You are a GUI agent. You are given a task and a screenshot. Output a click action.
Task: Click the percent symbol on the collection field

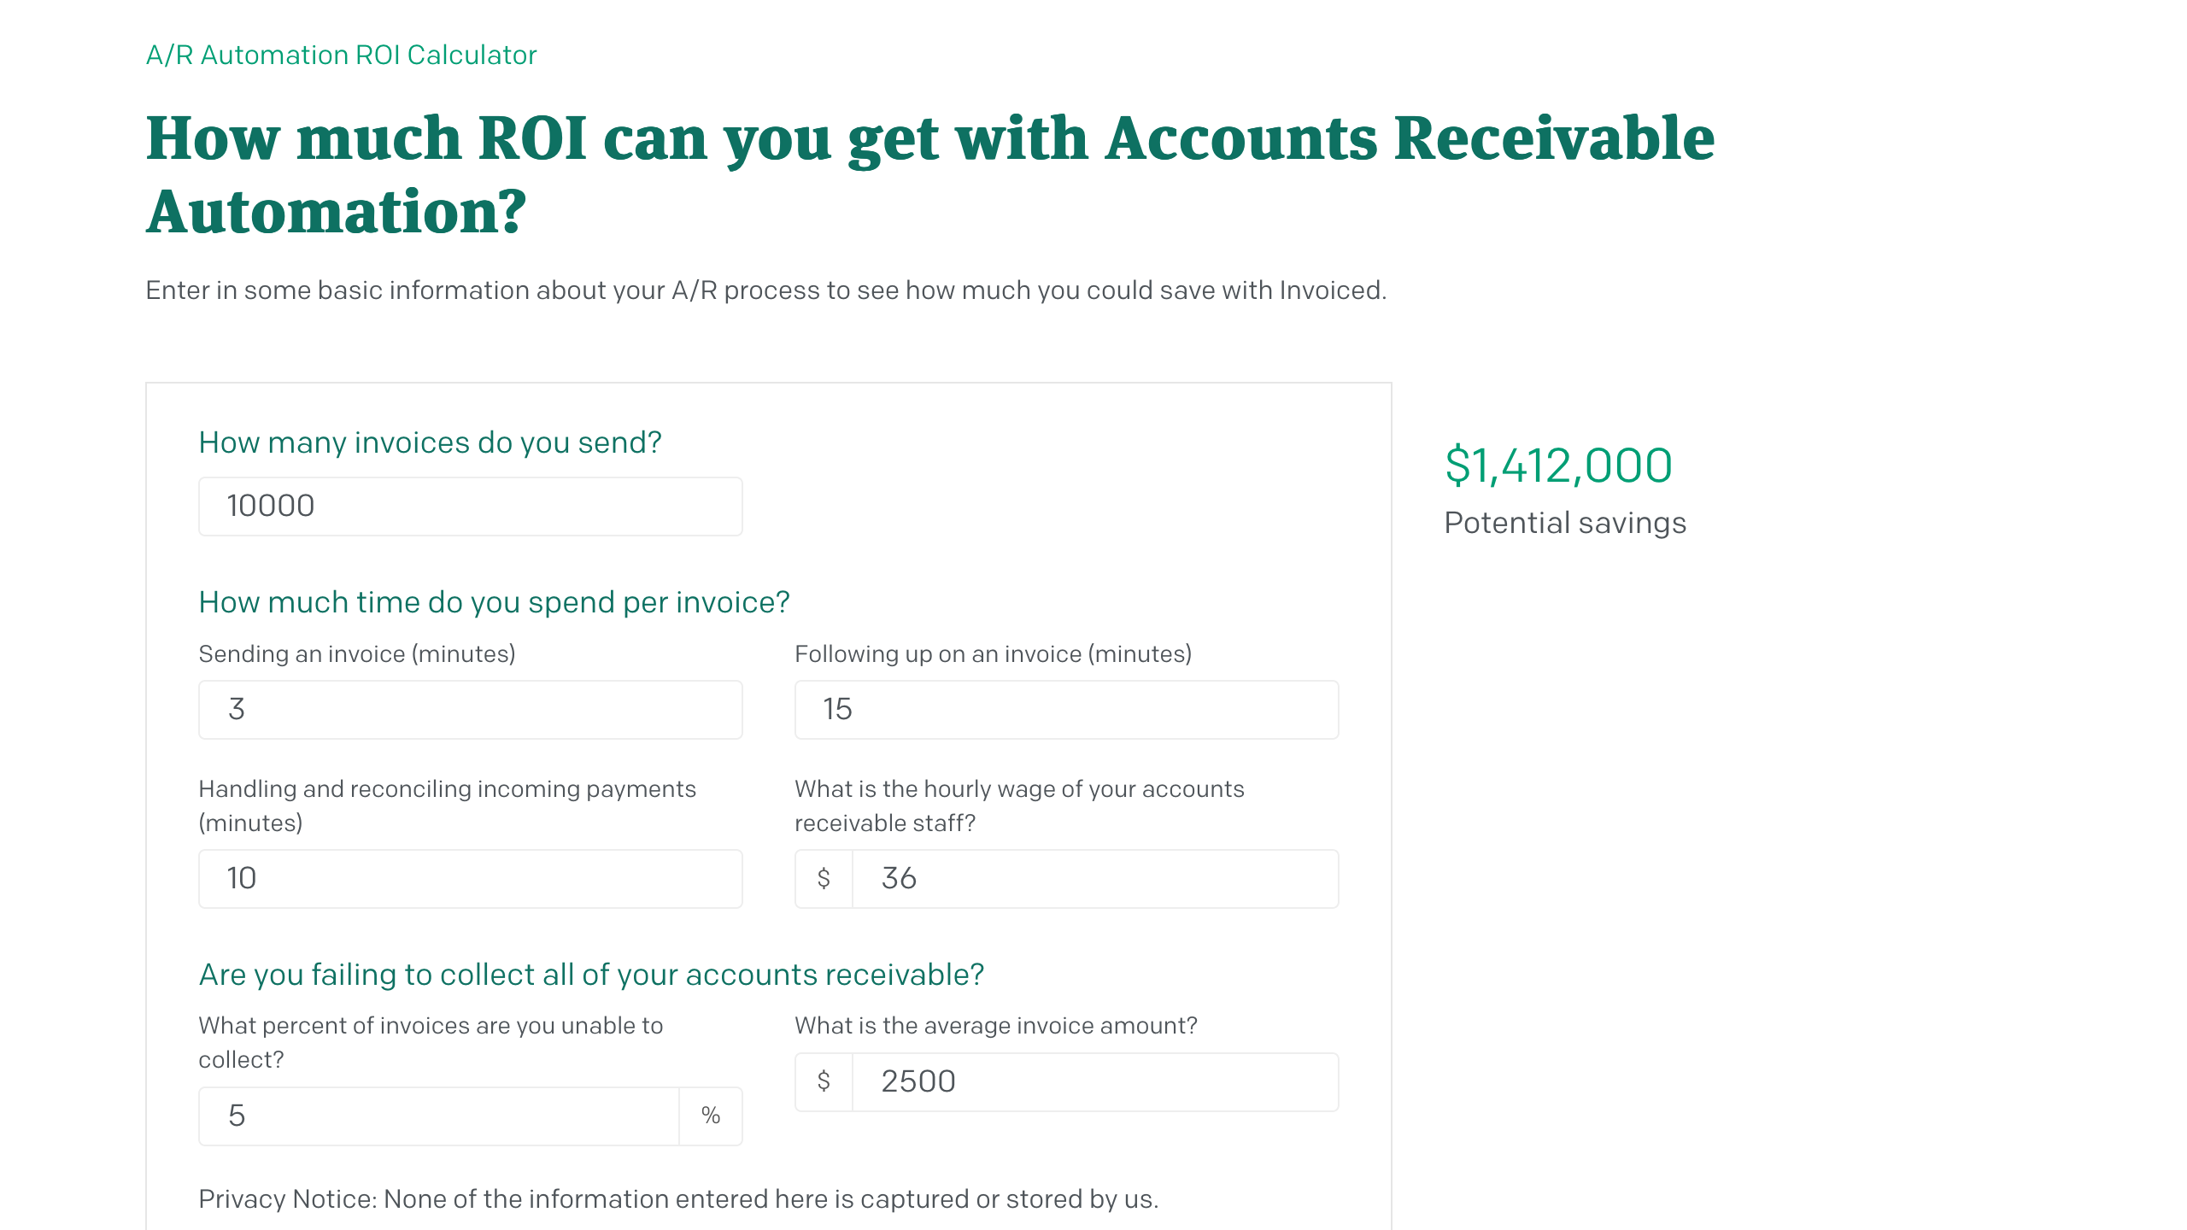709,1115
